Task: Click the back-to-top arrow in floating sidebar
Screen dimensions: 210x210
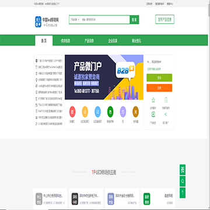Action: click(183, 193)
